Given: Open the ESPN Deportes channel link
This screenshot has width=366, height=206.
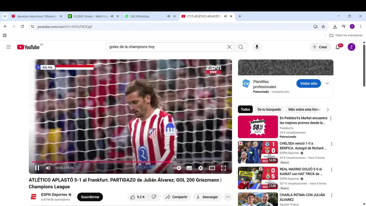Looking at the screenshot, I should [54, 195].
